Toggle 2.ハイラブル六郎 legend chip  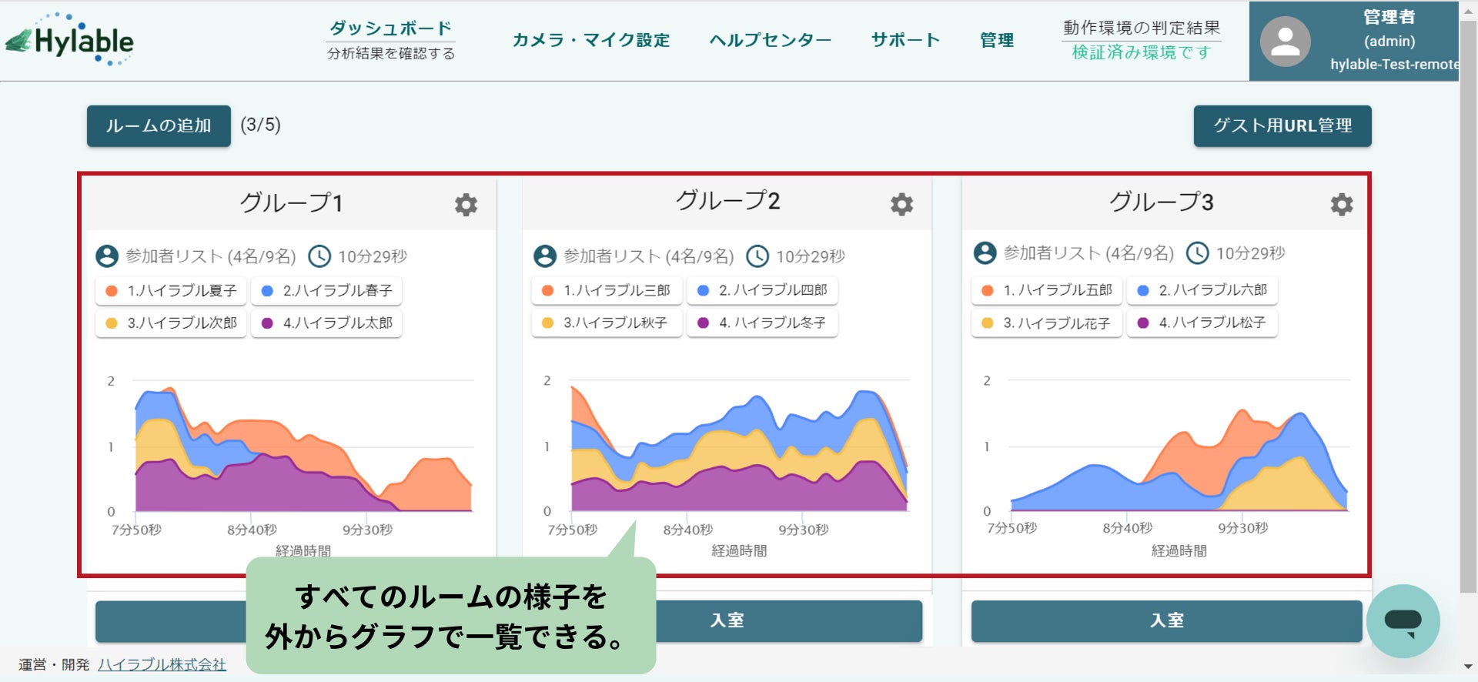click(1202, 290)
